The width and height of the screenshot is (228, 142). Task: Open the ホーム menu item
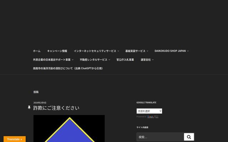point(37,51)
